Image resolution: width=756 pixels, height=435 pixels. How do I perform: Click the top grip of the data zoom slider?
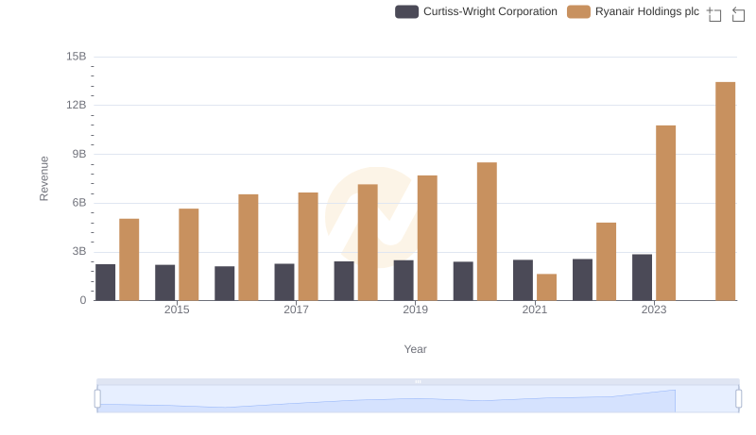tap(418, 381)
